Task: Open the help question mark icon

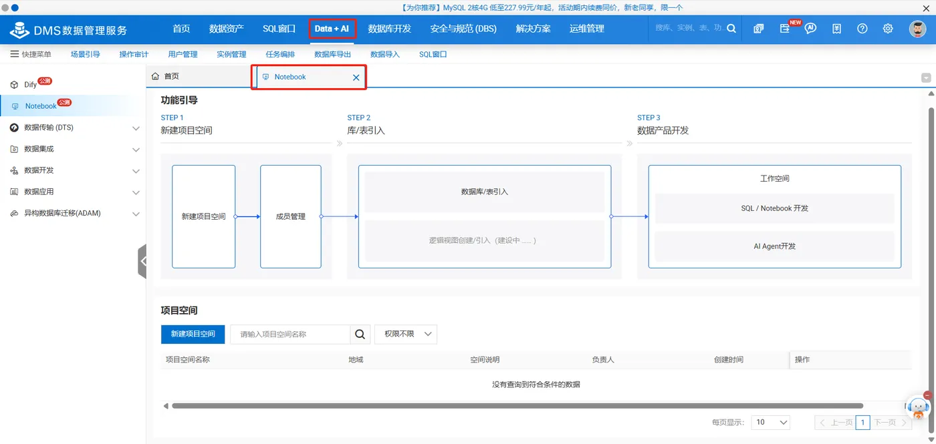Action: [x=862, y=29]
